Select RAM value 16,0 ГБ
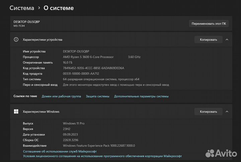 coord(68,62)
